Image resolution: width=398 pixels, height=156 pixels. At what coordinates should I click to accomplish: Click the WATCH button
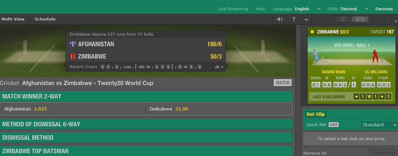(282, 83)
